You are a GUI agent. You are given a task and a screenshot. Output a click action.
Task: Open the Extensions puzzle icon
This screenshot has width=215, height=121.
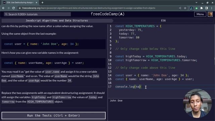(202, 8)
